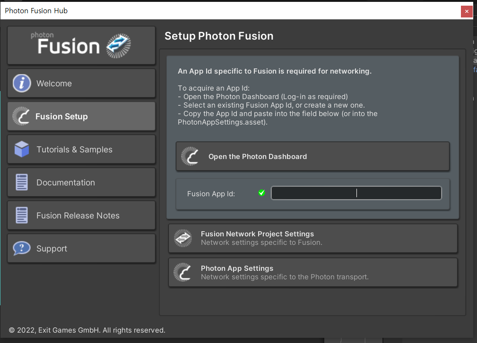
Task: Click the 'Select an existing Fusion App Id' line
Action: (x=271, y=105)
